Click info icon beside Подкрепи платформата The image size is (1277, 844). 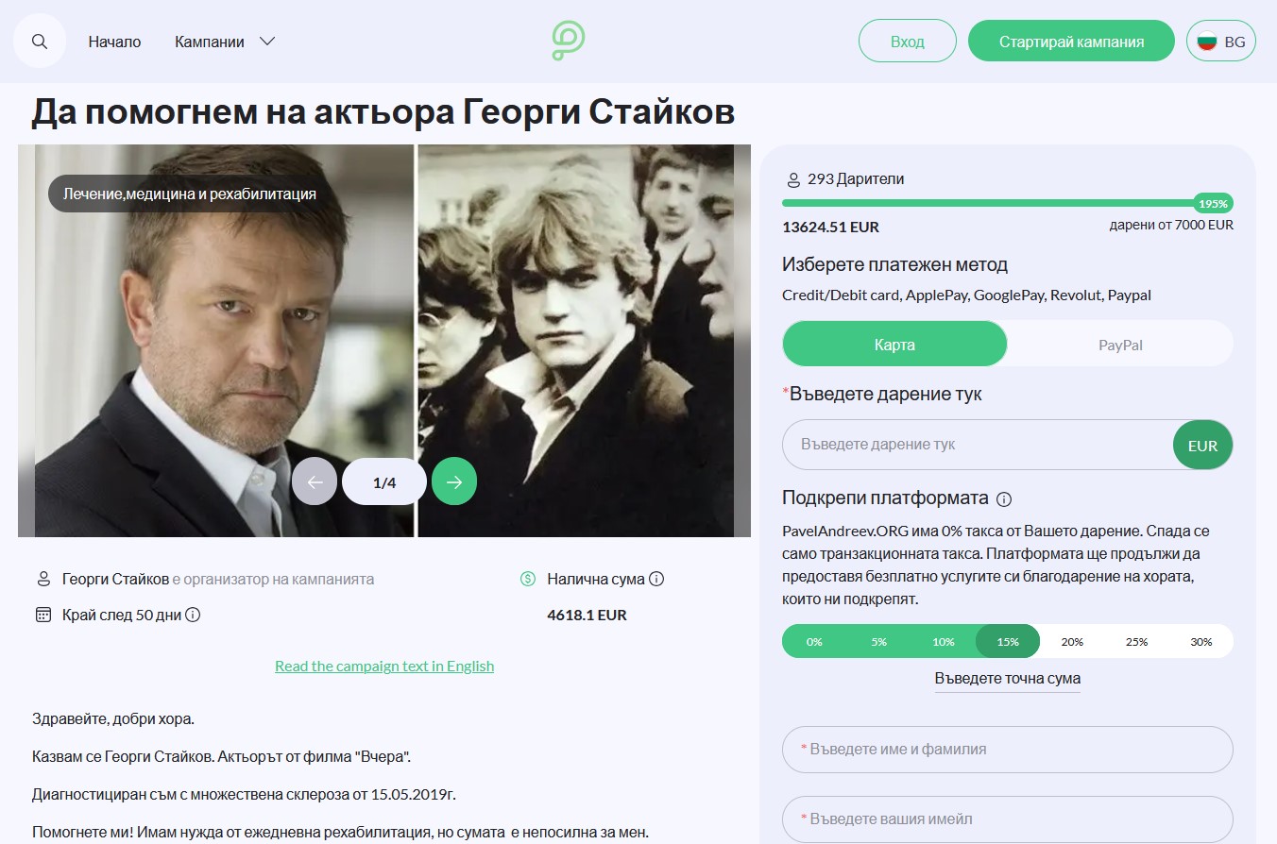1004,498
